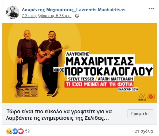
Task: Open the post timestamp 7 Σεπτεμβρίου link
Action: point(47,16)
